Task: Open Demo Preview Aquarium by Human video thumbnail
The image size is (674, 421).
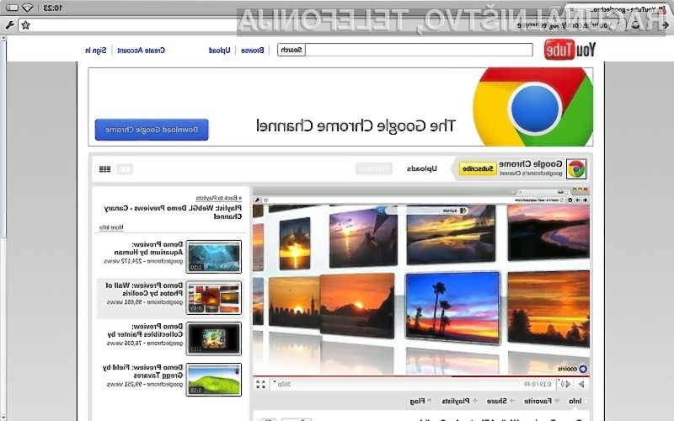Action: (x=214, y=257)
